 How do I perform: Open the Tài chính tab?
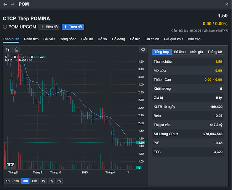pos(152,39)
